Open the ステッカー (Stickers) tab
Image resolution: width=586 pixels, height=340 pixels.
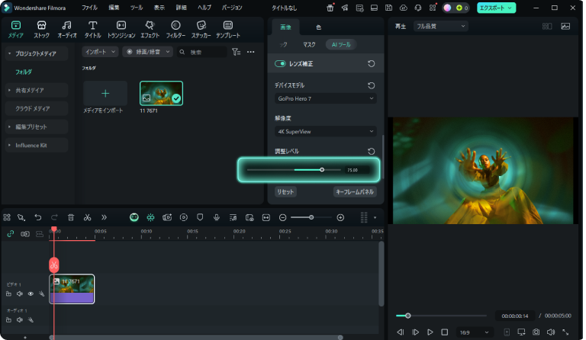point(201,30)
